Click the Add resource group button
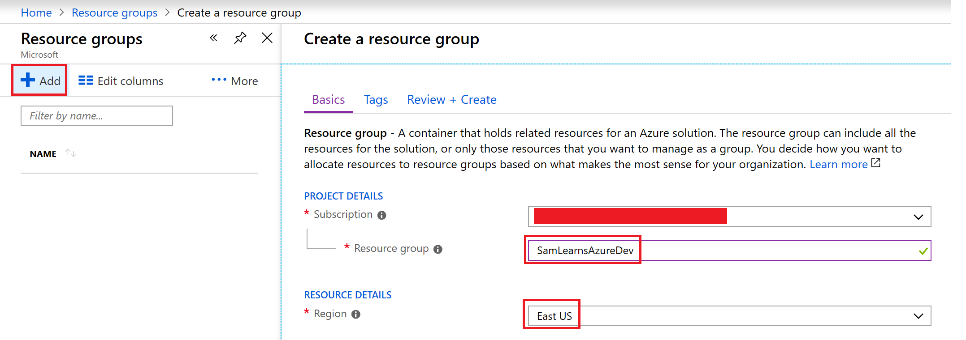The width and height of the screenshot is (966, 340). [x=40, y=81]
